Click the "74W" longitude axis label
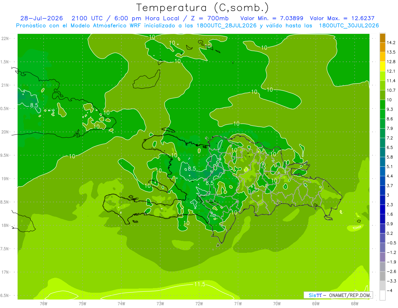 (121, 303)
